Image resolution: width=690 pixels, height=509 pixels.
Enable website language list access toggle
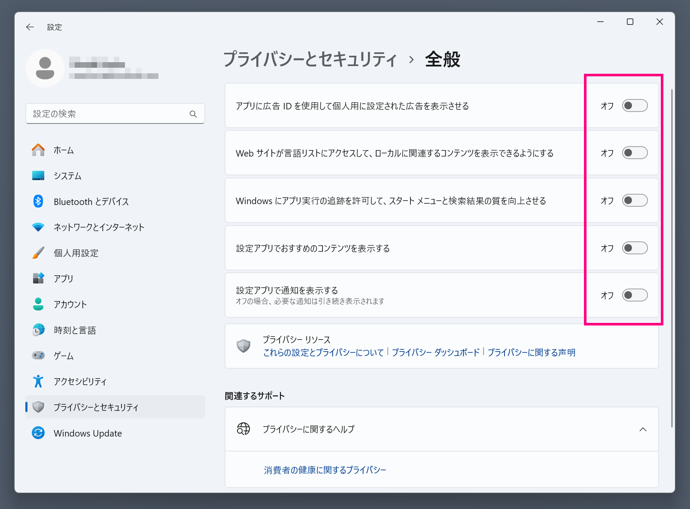(x=635, y=153)
